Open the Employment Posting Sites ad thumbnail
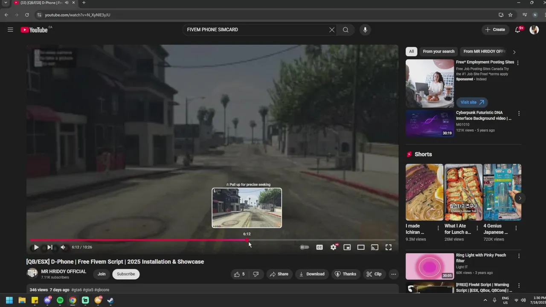This screenshot has width=546, height=307. (430, 84)
